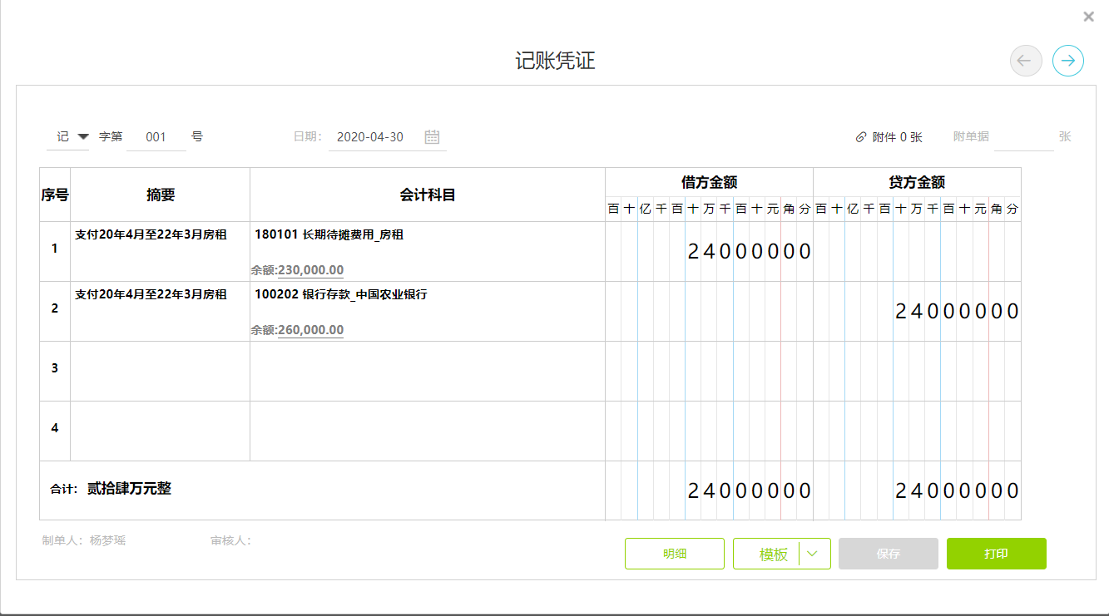The image size is (1109, 616).
Task: Click the voucher number 001 field
Action: click(156, 137)
